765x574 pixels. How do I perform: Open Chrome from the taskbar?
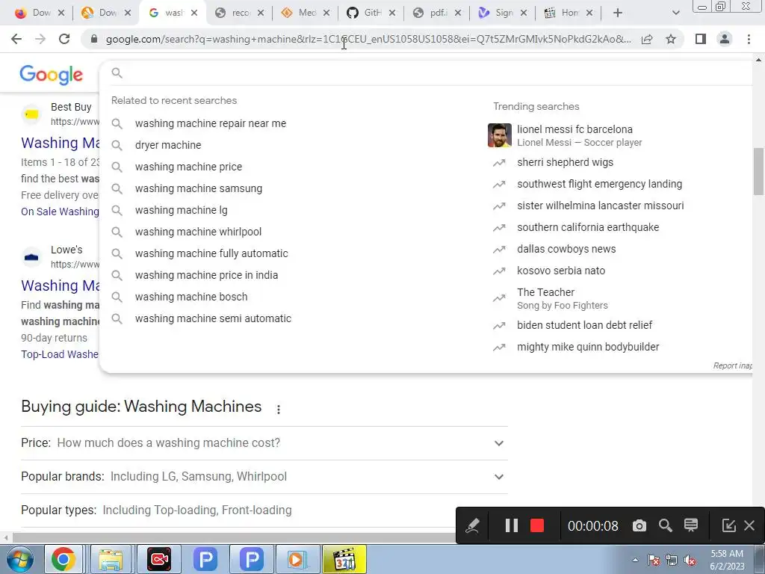63,559
